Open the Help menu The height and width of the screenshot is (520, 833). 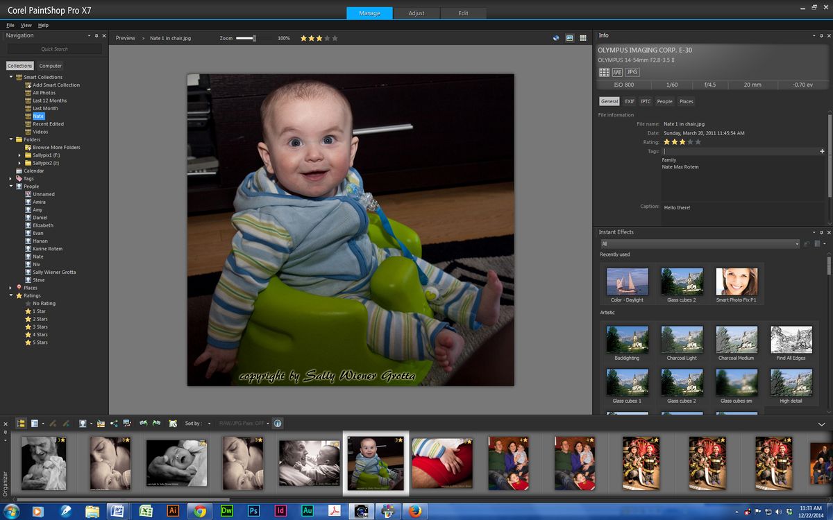tap(43, 25)
